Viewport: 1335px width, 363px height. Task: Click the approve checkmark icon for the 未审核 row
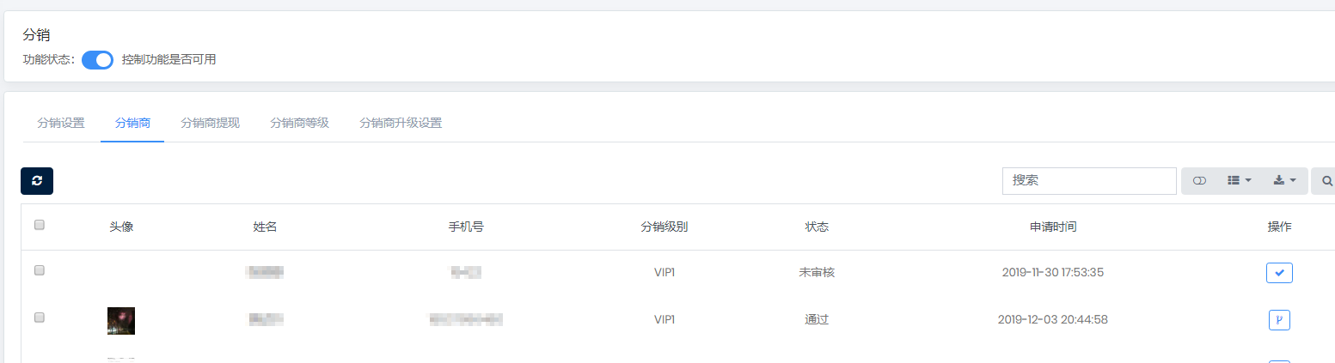[1279, 273]
